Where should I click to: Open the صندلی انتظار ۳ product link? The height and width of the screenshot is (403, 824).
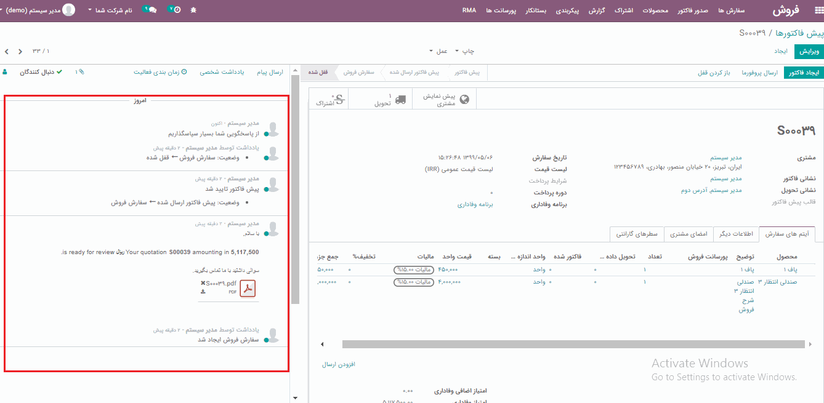click(x=777, y=282)
